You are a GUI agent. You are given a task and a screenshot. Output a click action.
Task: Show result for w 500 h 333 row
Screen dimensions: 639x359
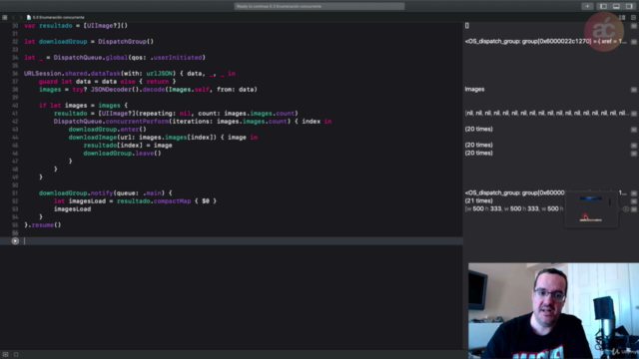tap(634, 208)
